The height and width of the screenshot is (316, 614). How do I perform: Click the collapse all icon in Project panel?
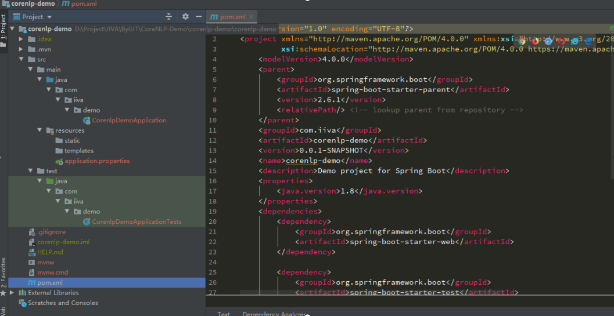click(x=169, y=17)
